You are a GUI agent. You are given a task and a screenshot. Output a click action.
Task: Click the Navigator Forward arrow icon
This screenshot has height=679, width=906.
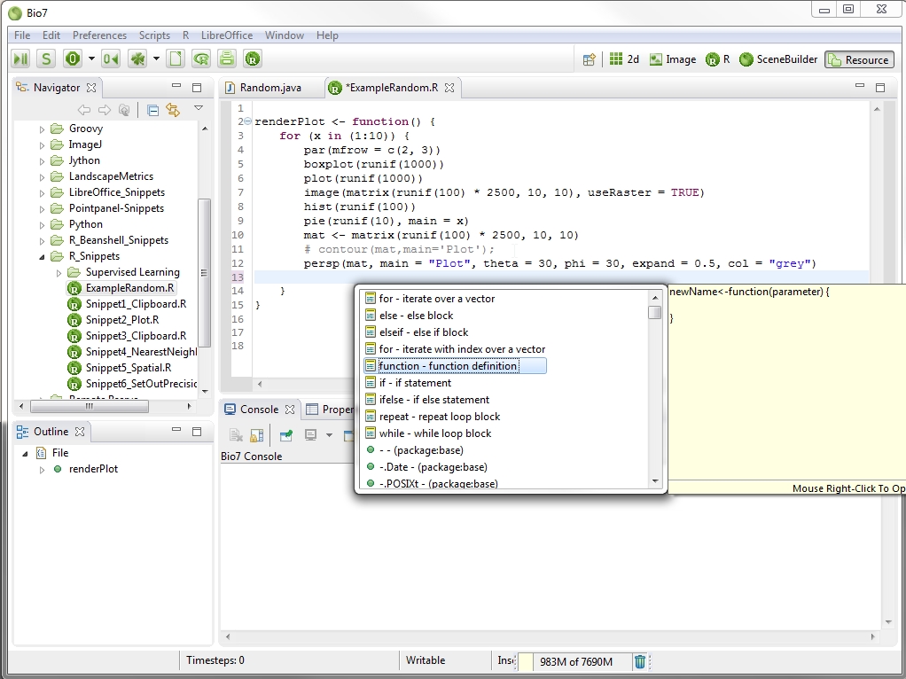(105, 110)
